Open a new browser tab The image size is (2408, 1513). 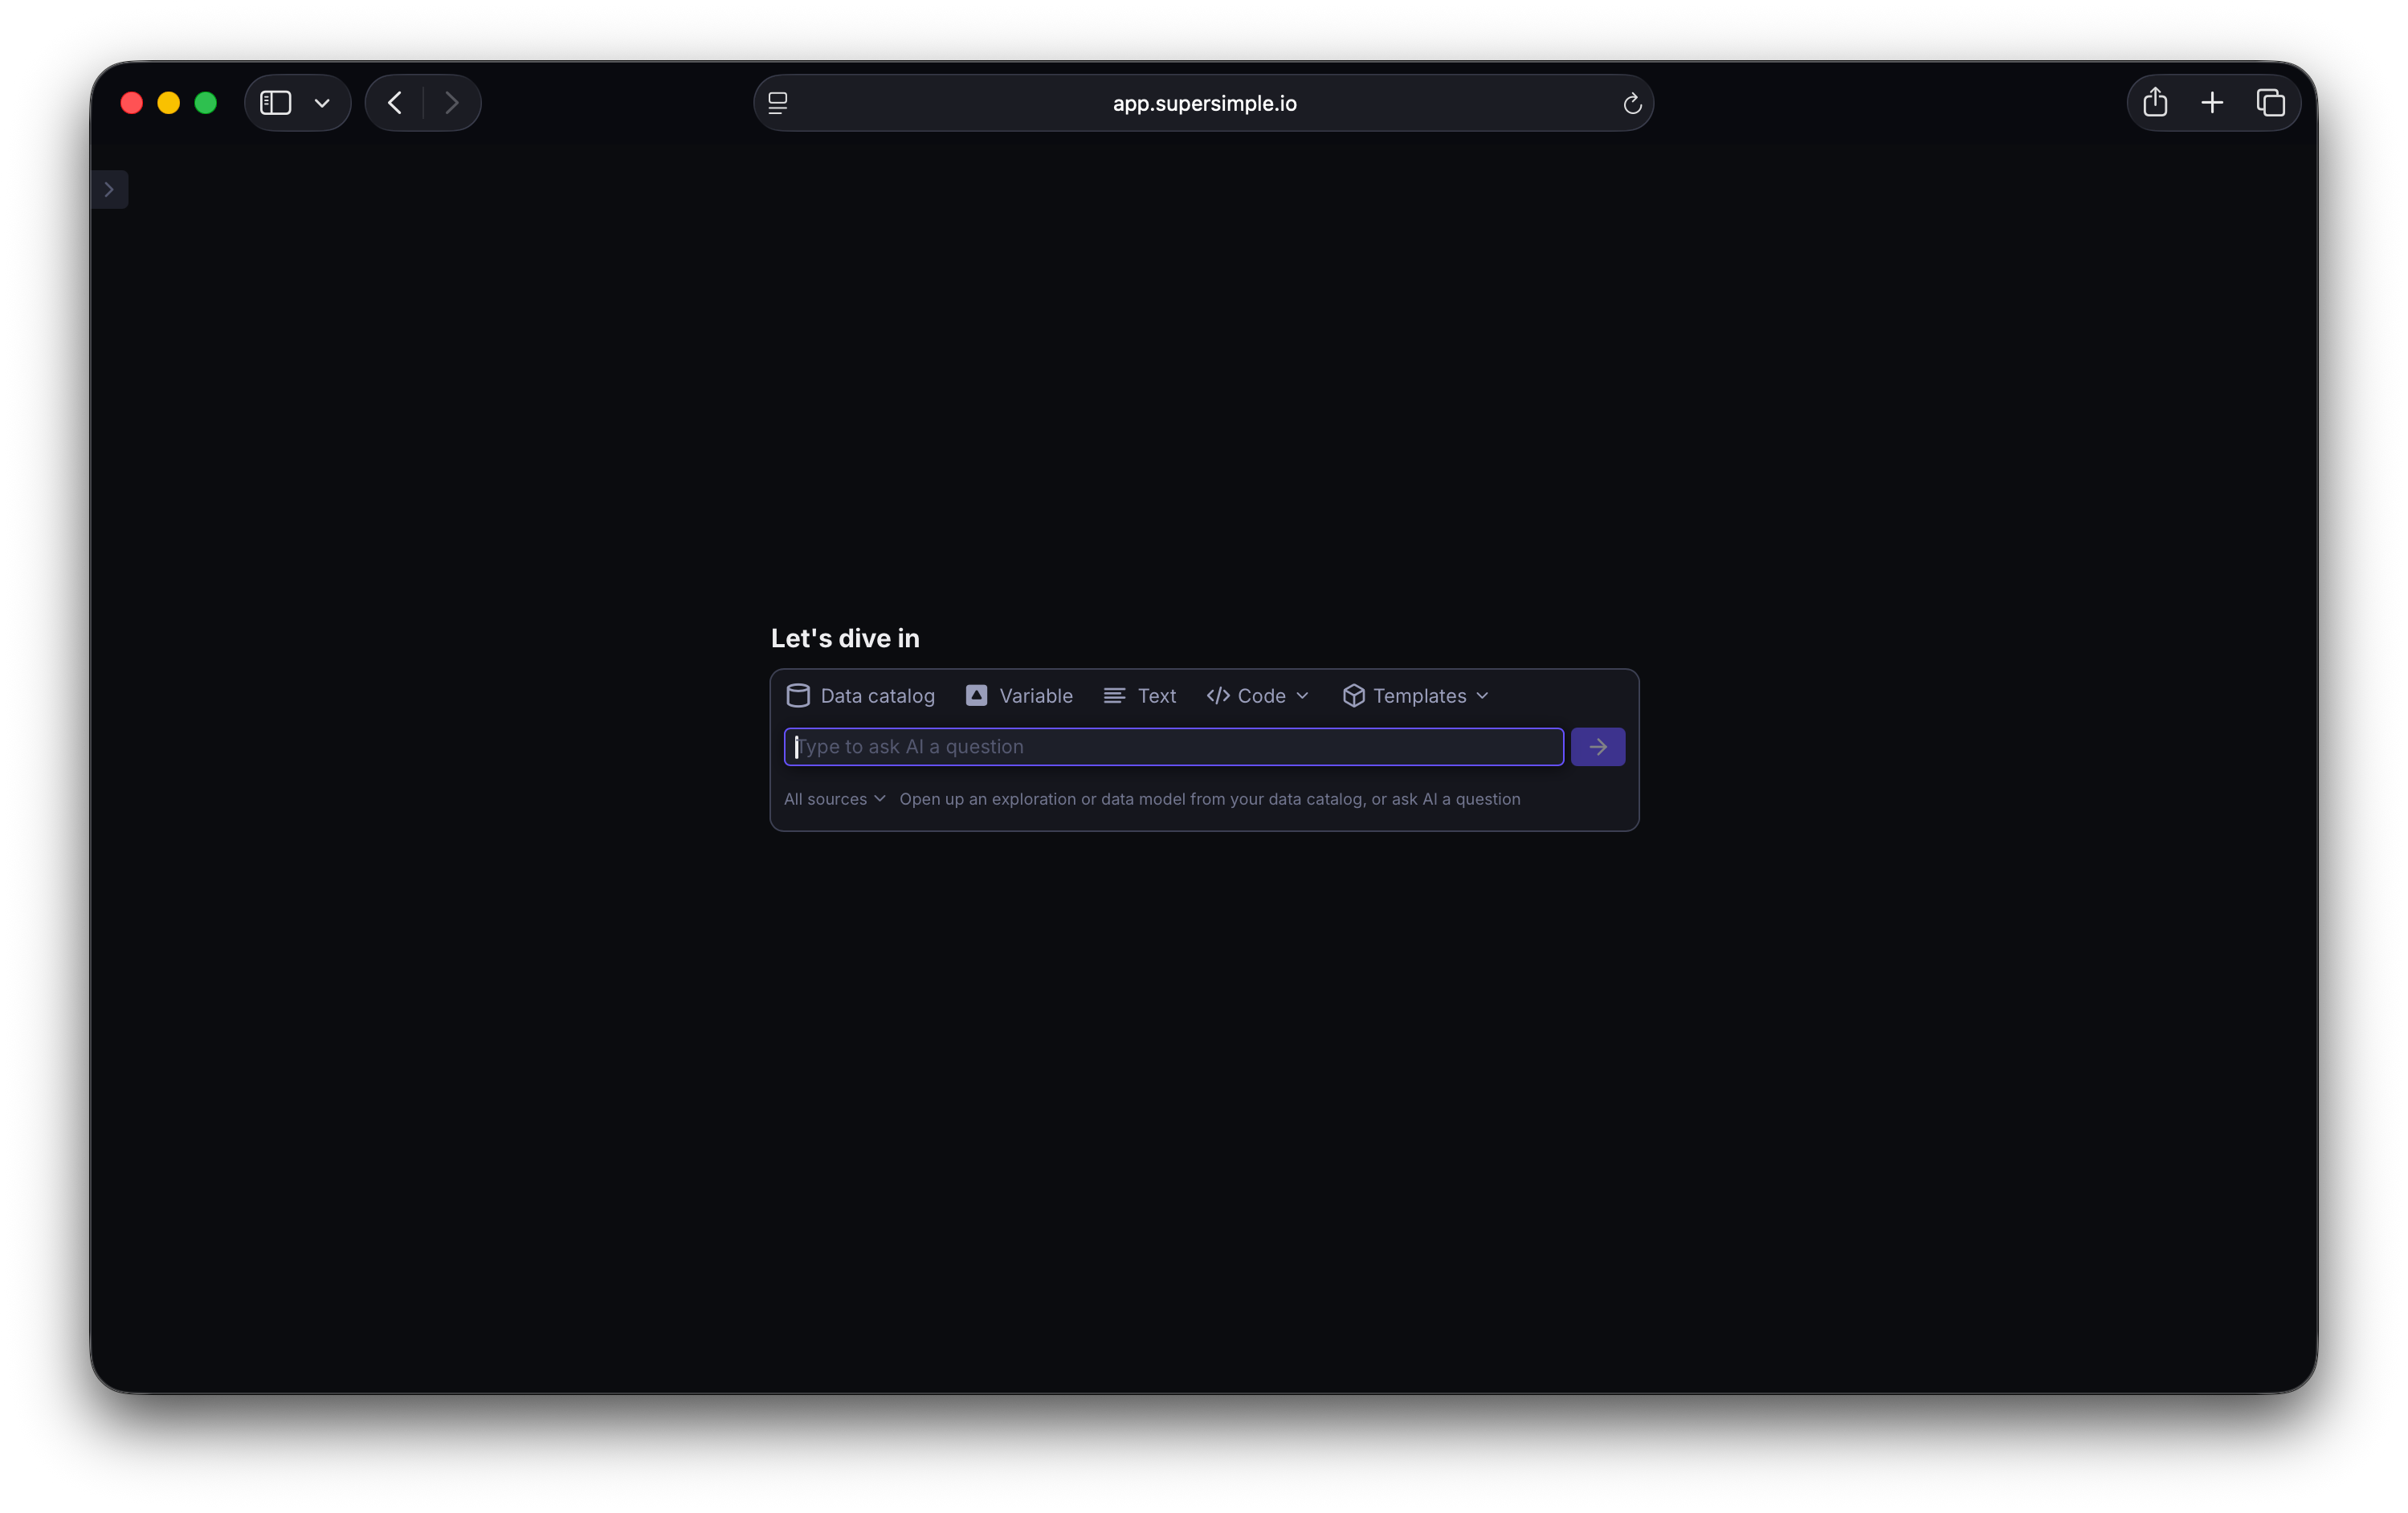click(2212, 102)
